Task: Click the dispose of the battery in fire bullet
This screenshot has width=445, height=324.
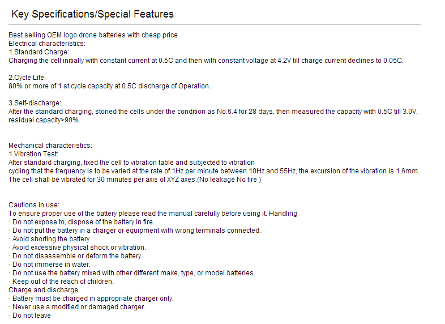Action: [x=82, y=222]
